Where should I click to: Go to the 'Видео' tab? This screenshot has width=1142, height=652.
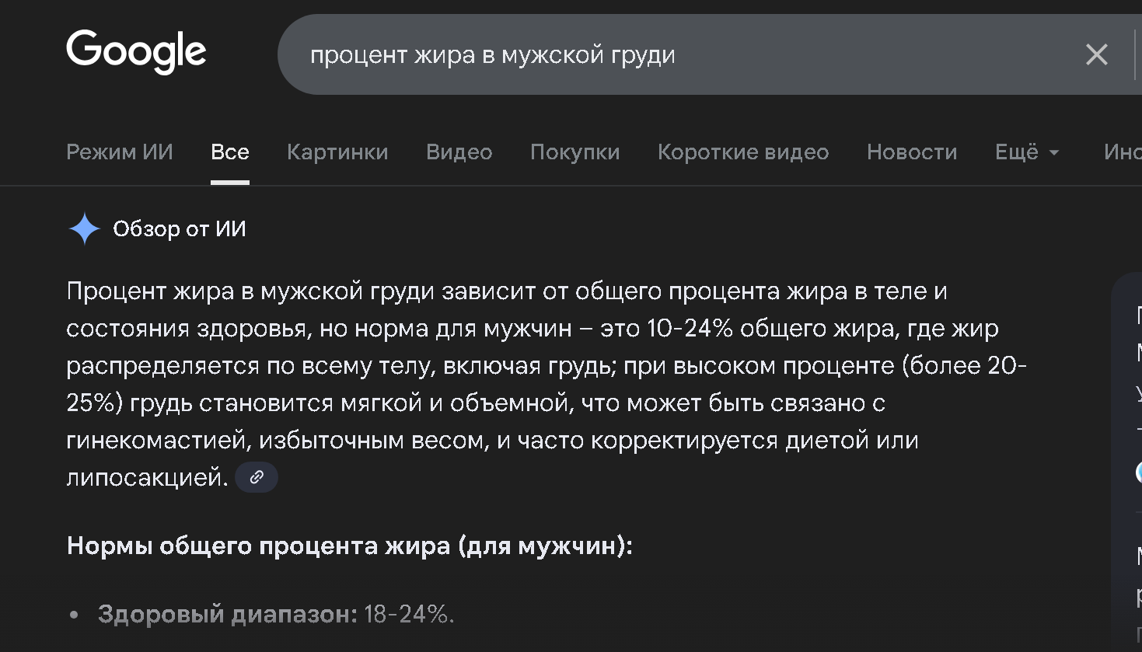point(459,152)
